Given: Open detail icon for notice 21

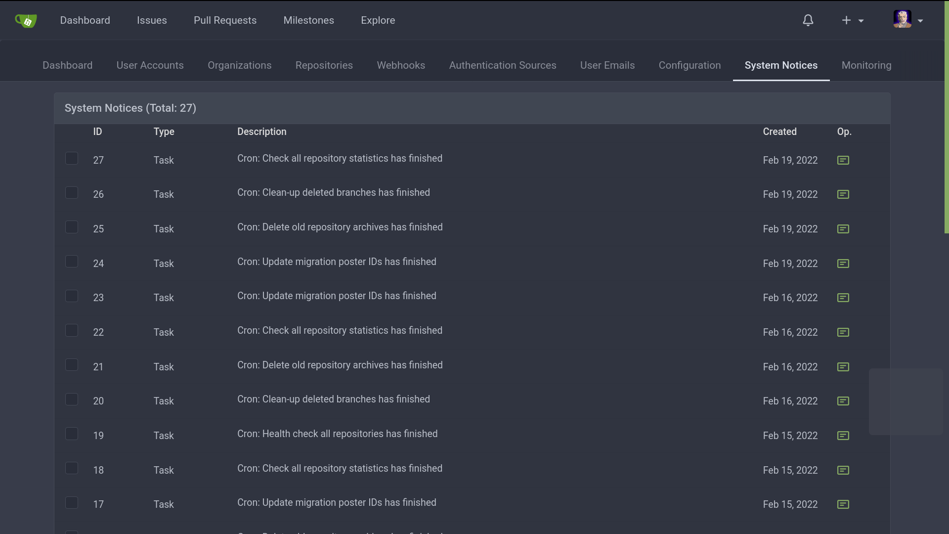Looking at the screenshot, I should tap(843, 367).
